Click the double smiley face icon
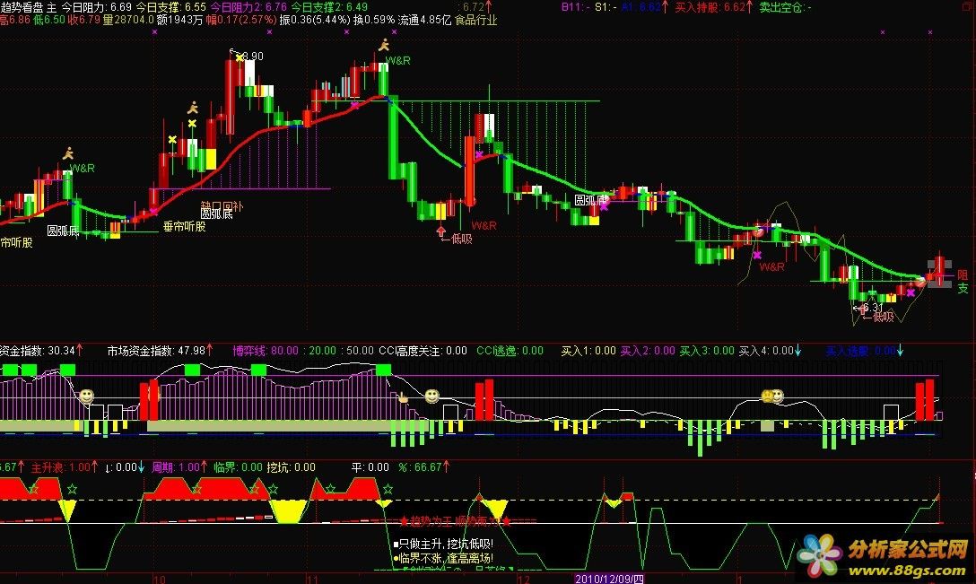 point(772,396)
